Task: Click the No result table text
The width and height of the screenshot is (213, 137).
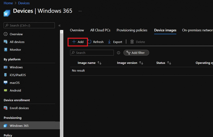Action: pos(78,71)
